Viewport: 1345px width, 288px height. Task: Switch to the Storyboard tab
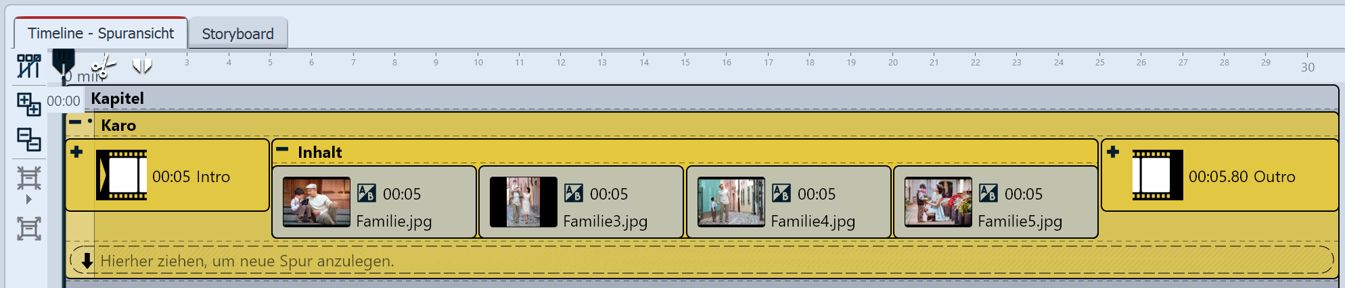pyautogui.click(x=237, y=34)
